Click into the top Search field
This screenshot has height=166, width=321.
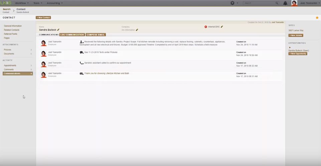pyautogui.click(x=259, y=3)
